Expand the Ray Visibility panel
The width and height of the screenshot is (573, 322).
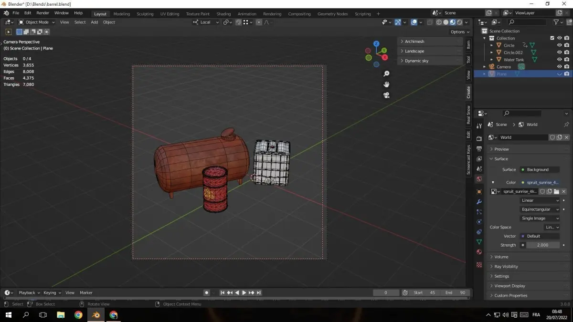coord(529,267)
